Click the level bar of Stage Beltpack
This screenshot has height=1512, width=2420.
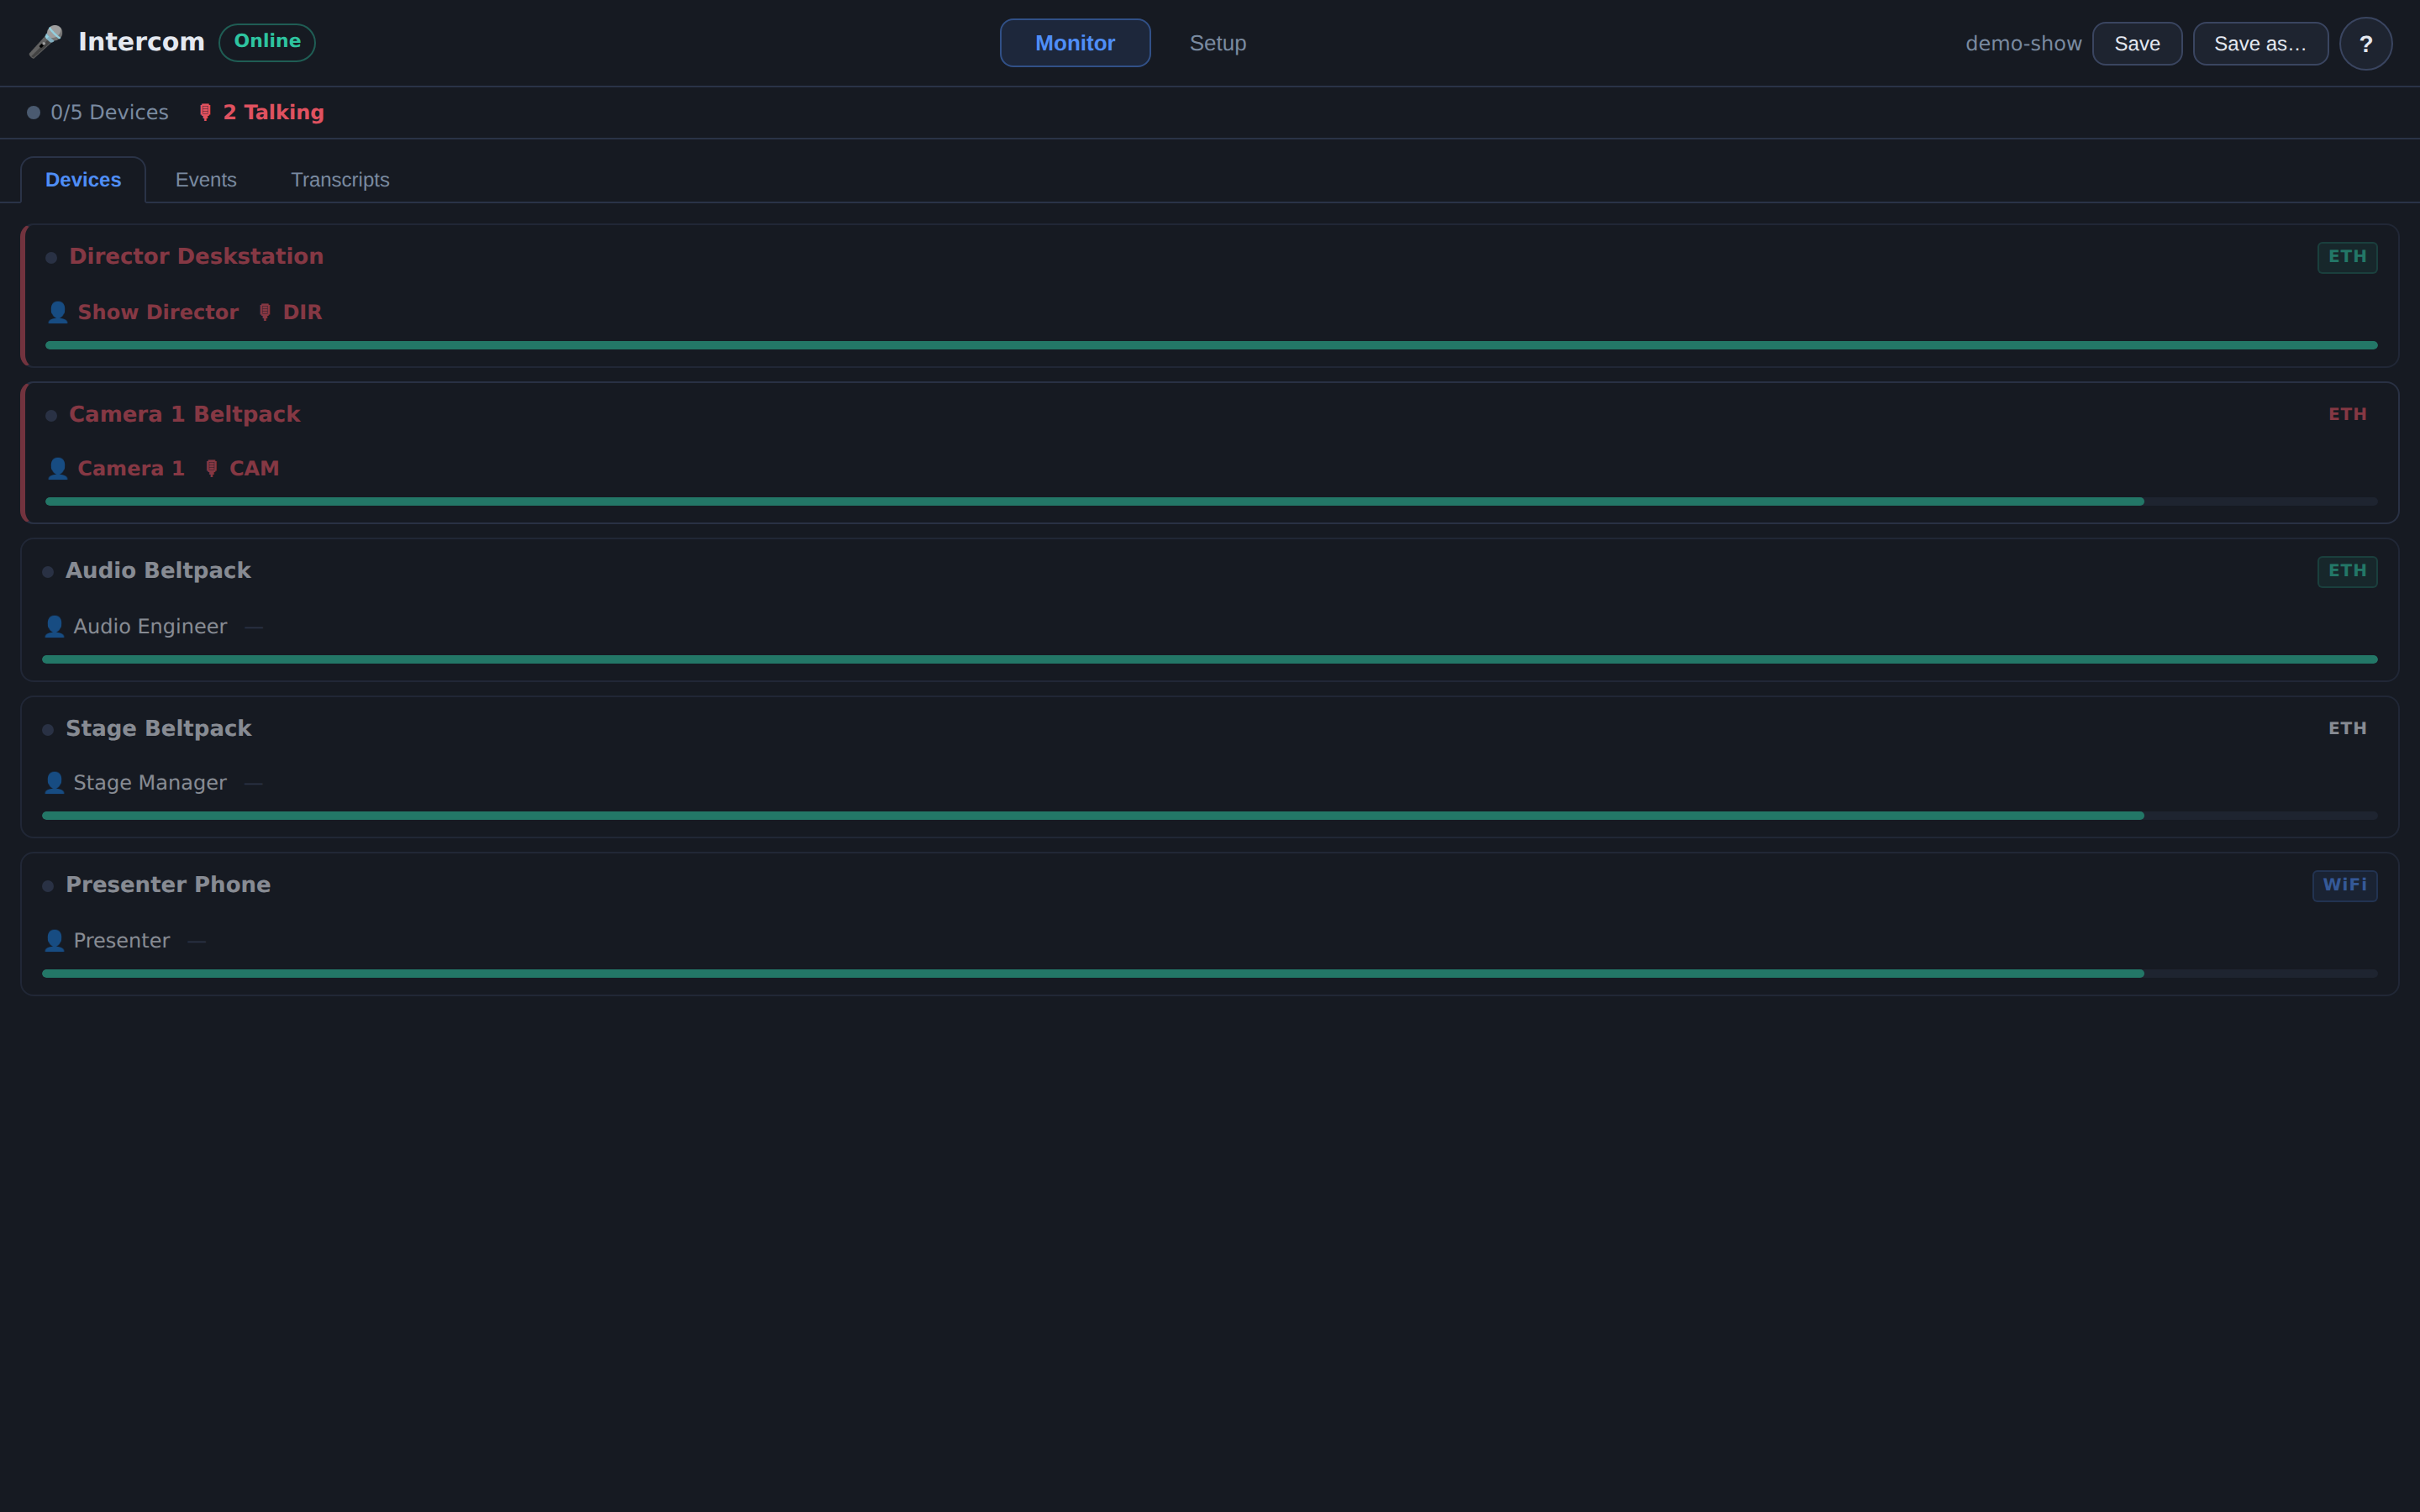tap(1210, 815)
